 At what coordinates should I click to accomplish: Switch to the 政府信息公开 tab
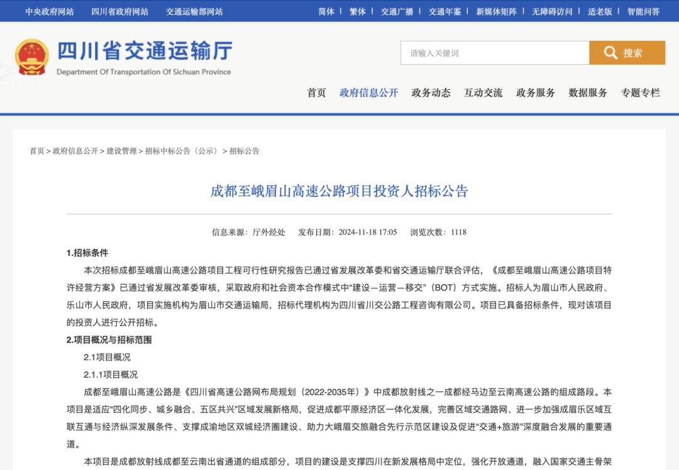[369, 92]
